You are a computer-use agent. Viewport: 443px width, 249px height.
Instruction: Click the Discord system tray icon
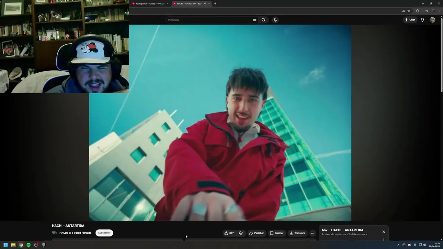click(409, 245)
